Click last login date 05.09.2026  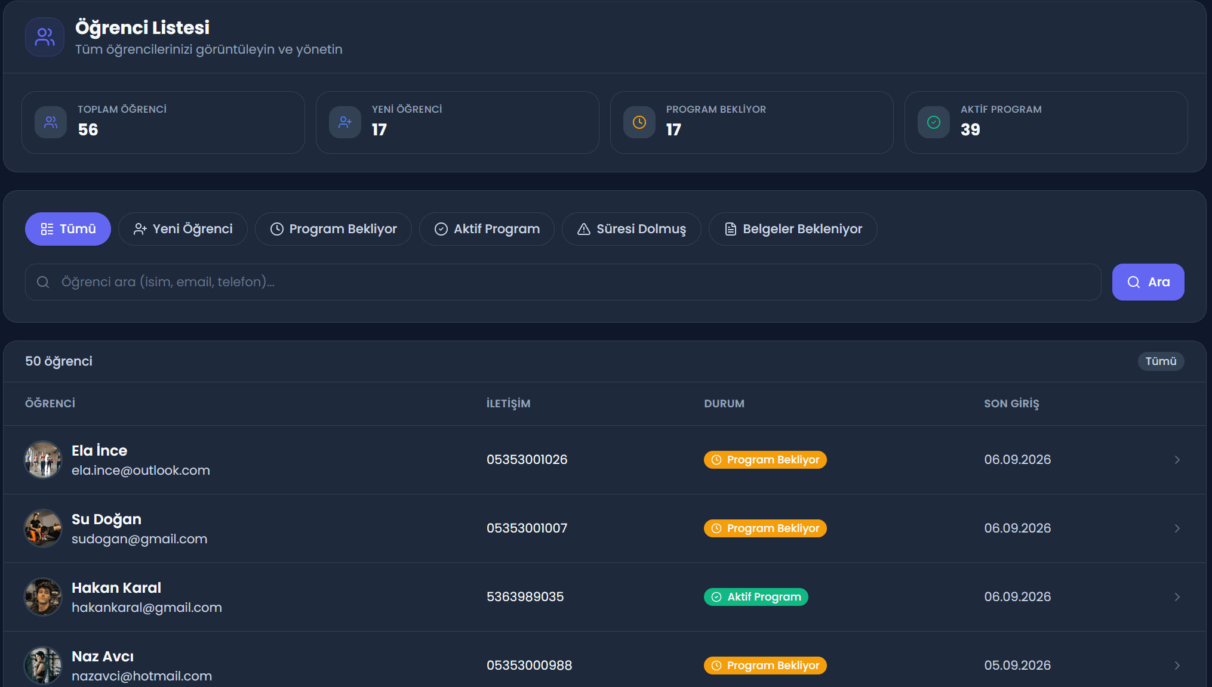(x=1018, y=666)
